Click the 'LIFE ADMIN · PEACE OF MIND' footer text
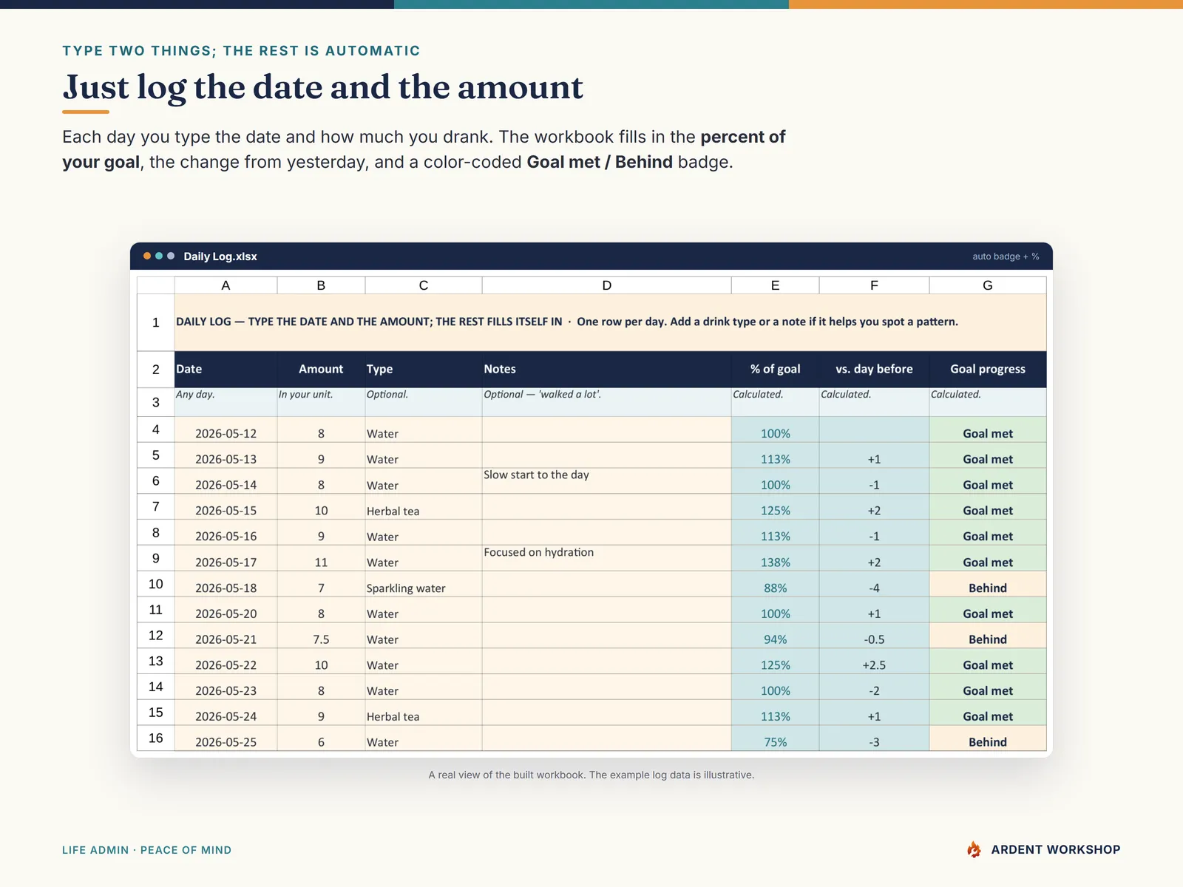 [146, 850]
